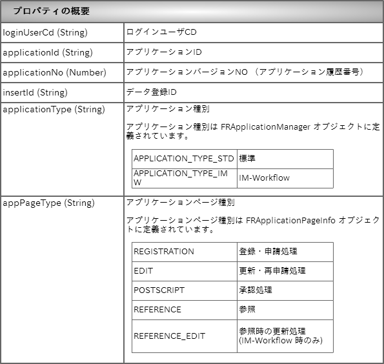Select the POSTSCRIPT constant cell

(x=185, y=290)
